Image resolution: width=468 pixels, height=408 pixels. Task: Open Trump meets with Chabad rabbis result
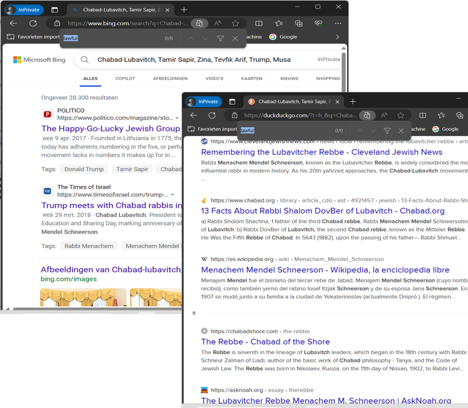point(112,206)
